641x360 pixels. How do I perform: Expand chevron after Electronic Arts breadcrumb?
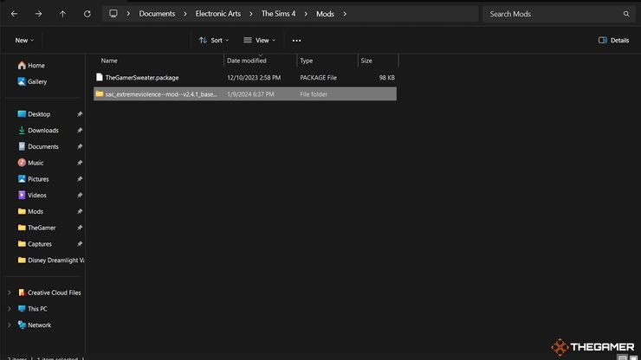[251, 14]
